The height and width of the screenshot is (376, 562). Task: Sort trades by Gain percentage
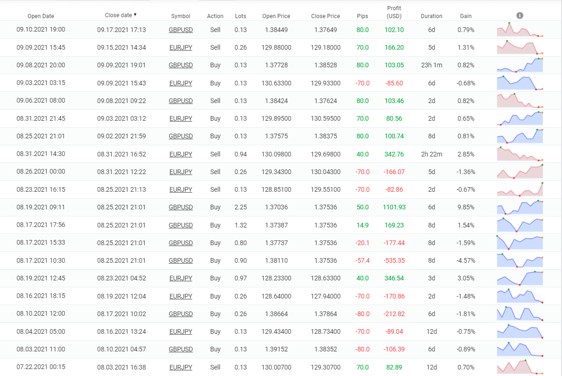466,16
